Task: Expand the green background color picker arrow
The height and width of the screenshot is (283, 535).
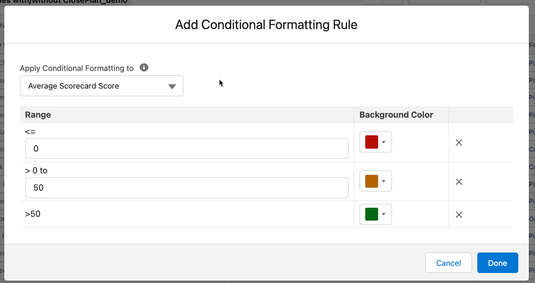Action: [384, 215]
